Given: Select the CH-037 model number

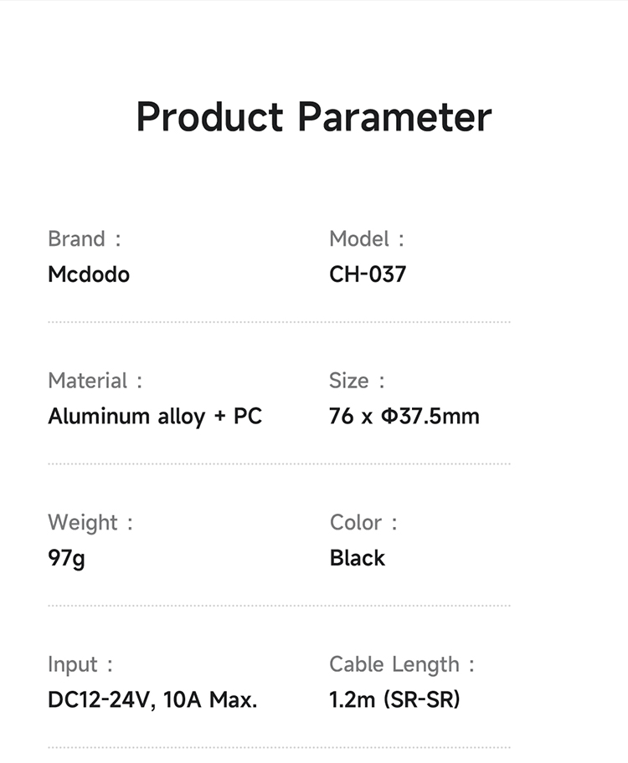Looking at the screenshot, I should [368, 274].
